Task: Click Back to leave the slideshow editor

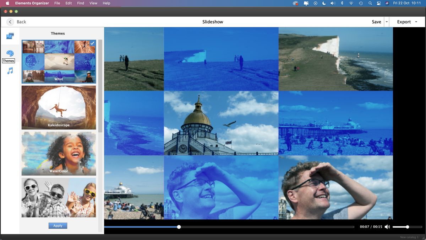Action: [21, 22]
